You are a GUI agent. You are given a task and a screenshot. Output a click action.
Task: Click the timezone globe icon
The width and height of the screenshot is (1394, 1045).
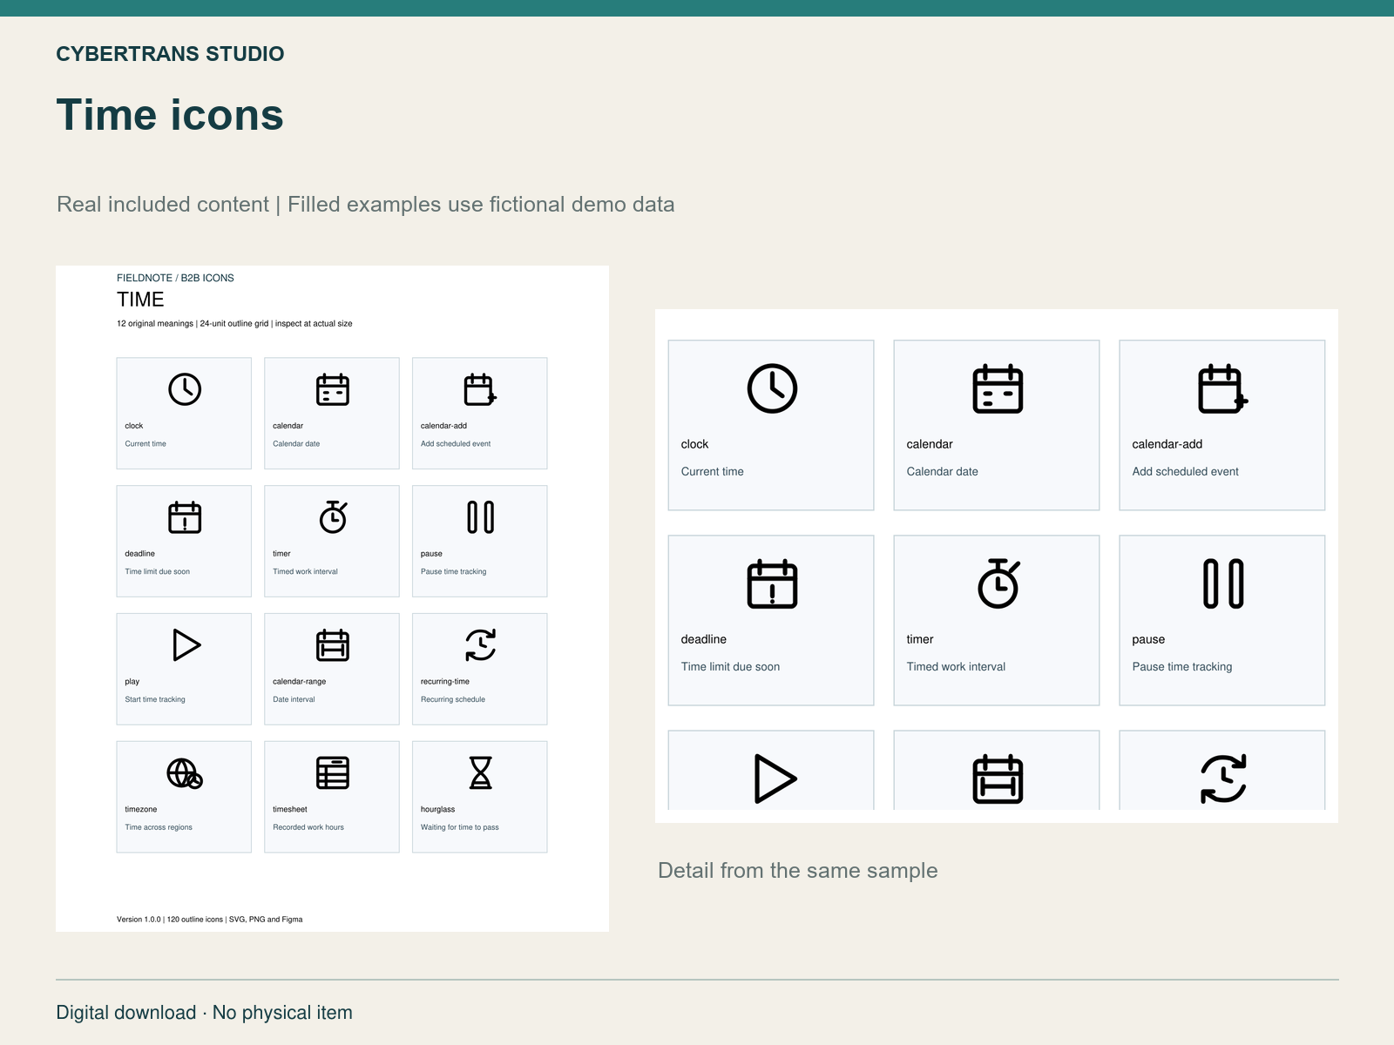pos(185,773)
